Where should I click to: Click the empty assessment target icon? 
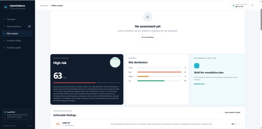pos(148,17)
